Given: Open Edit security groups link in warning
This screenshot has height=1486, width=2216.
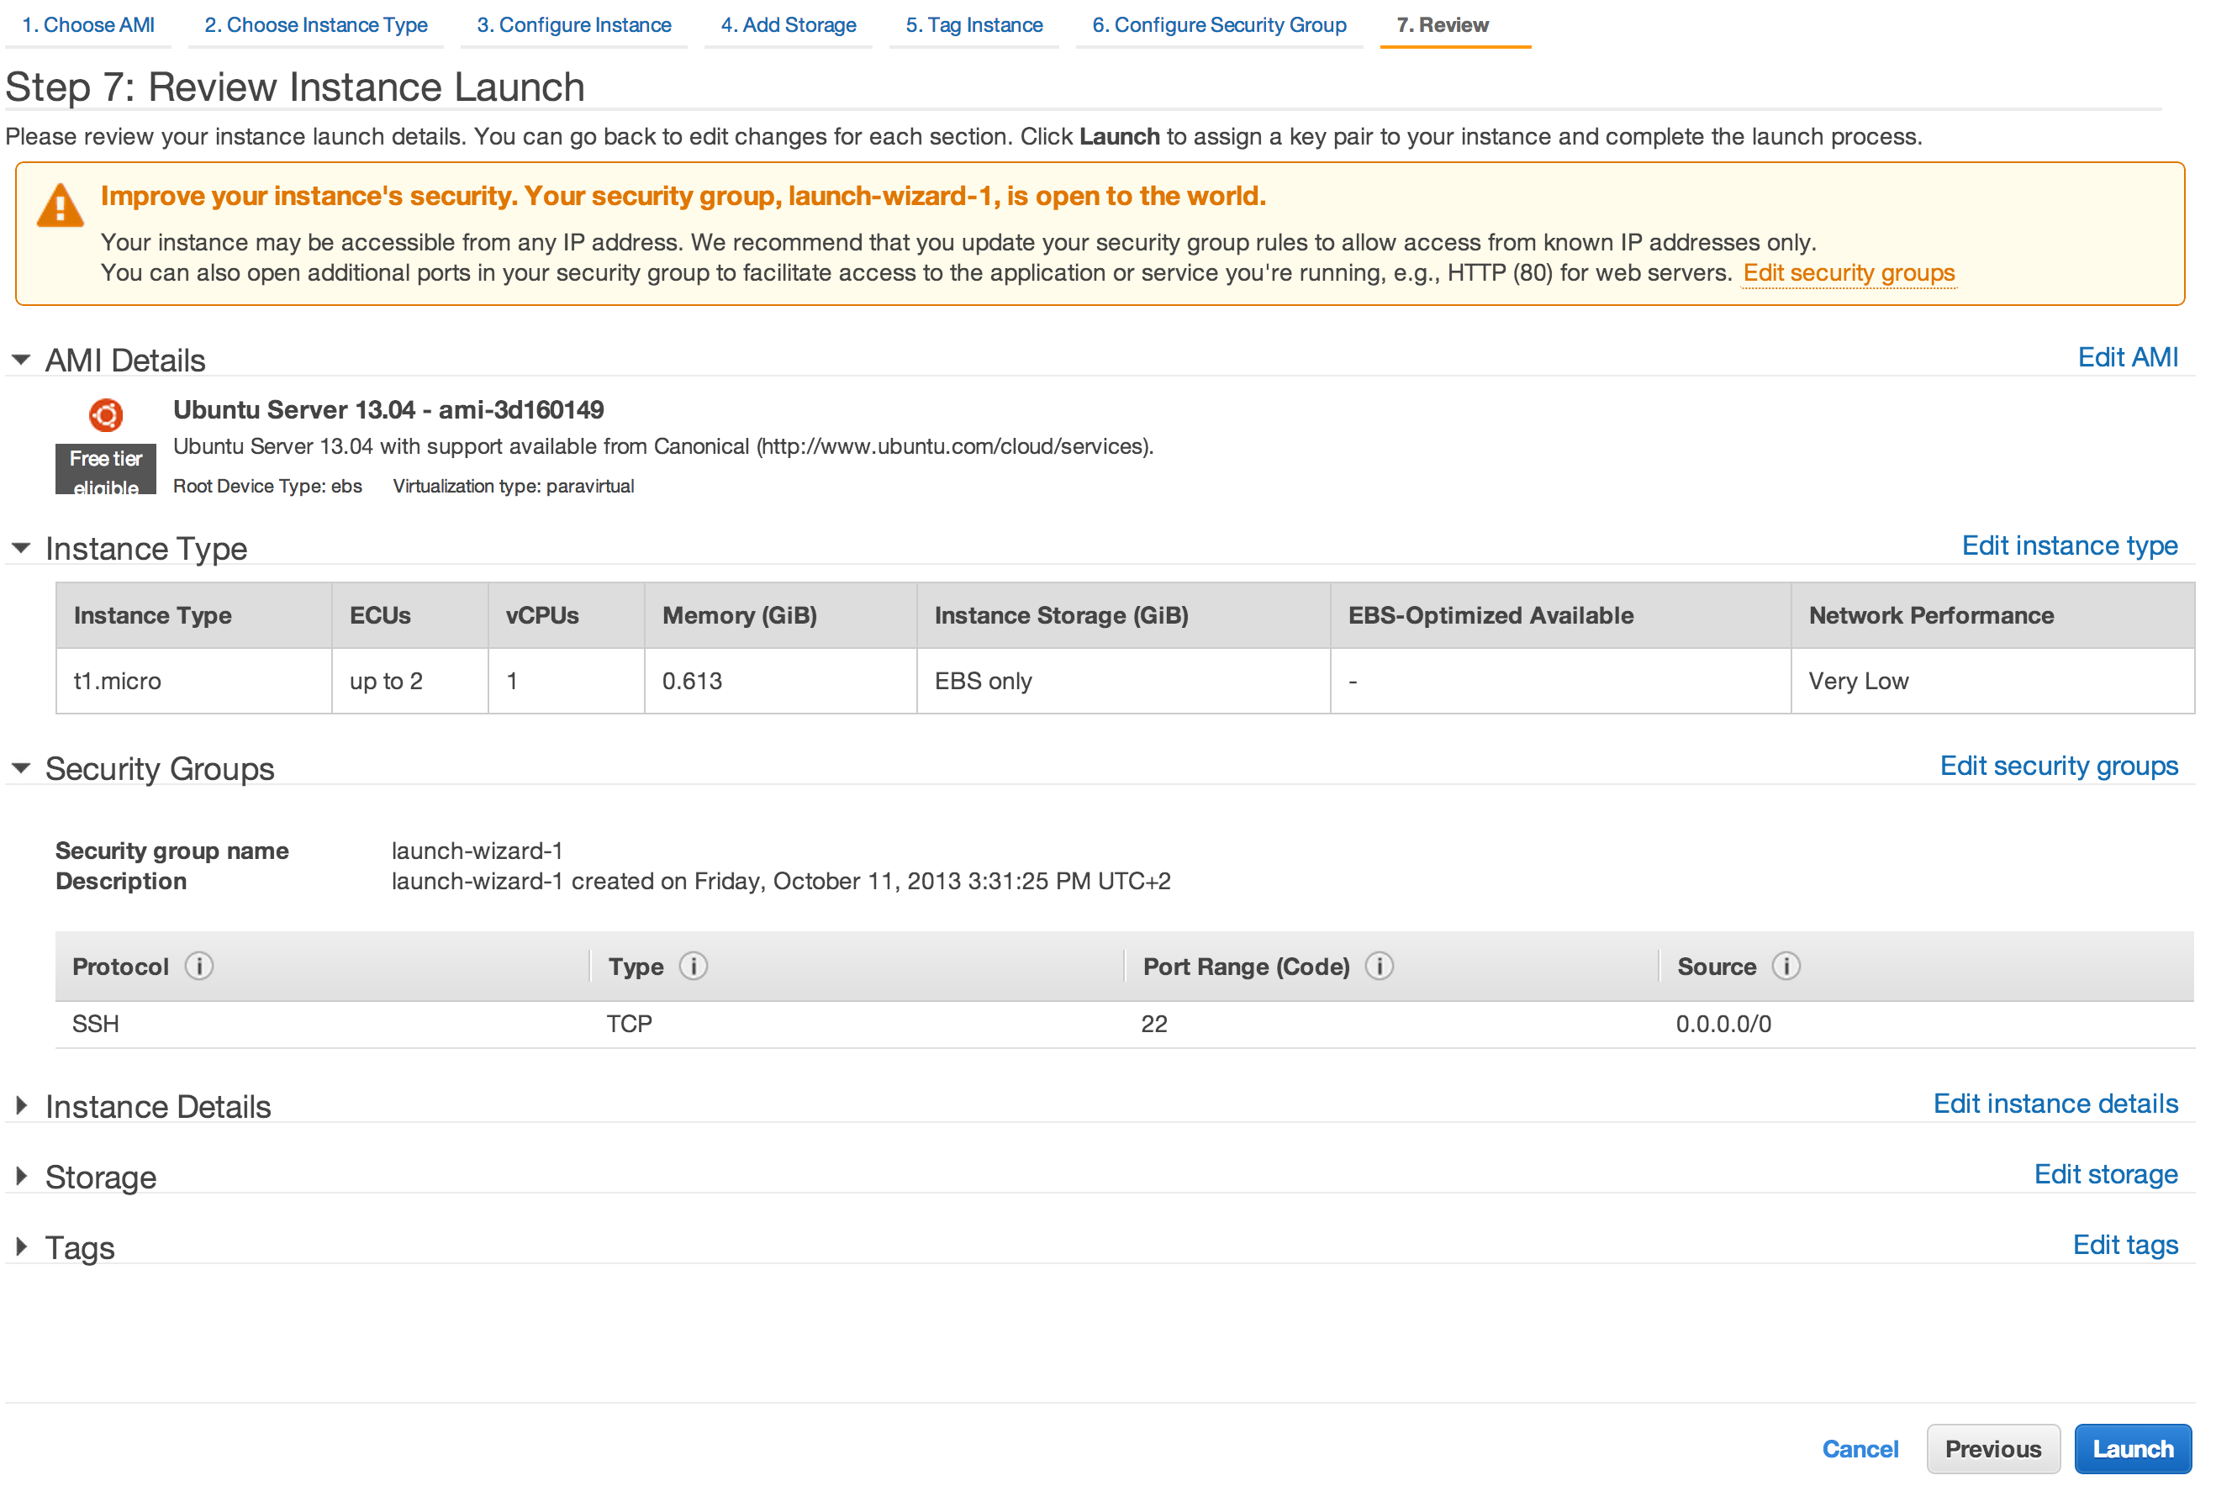Looking at the screenshot, I should click(1849, 273).
